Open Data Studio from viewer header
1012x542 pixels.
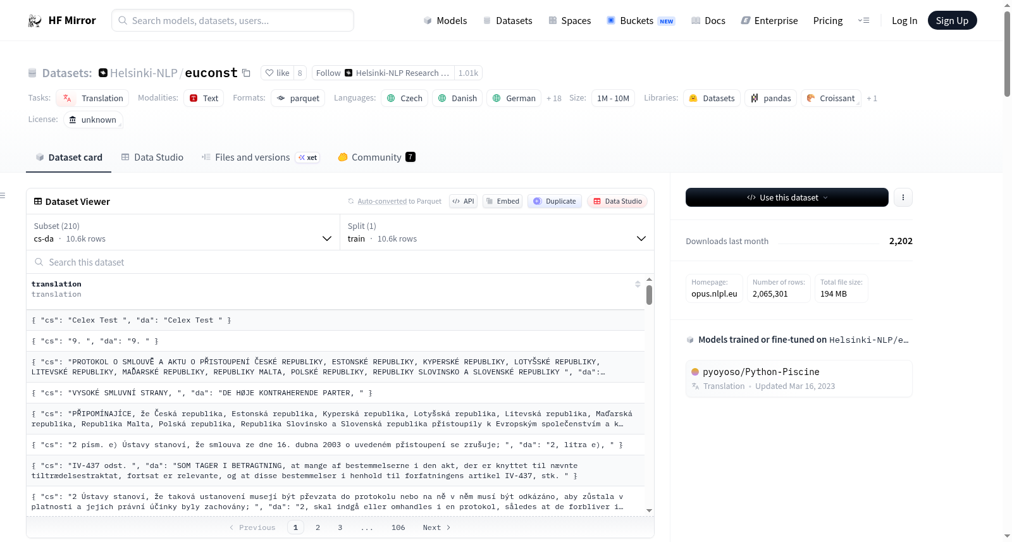(x=617, y=201)
